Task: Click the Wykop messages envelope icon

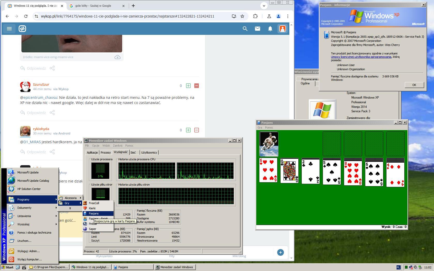Action: (257, 29)
